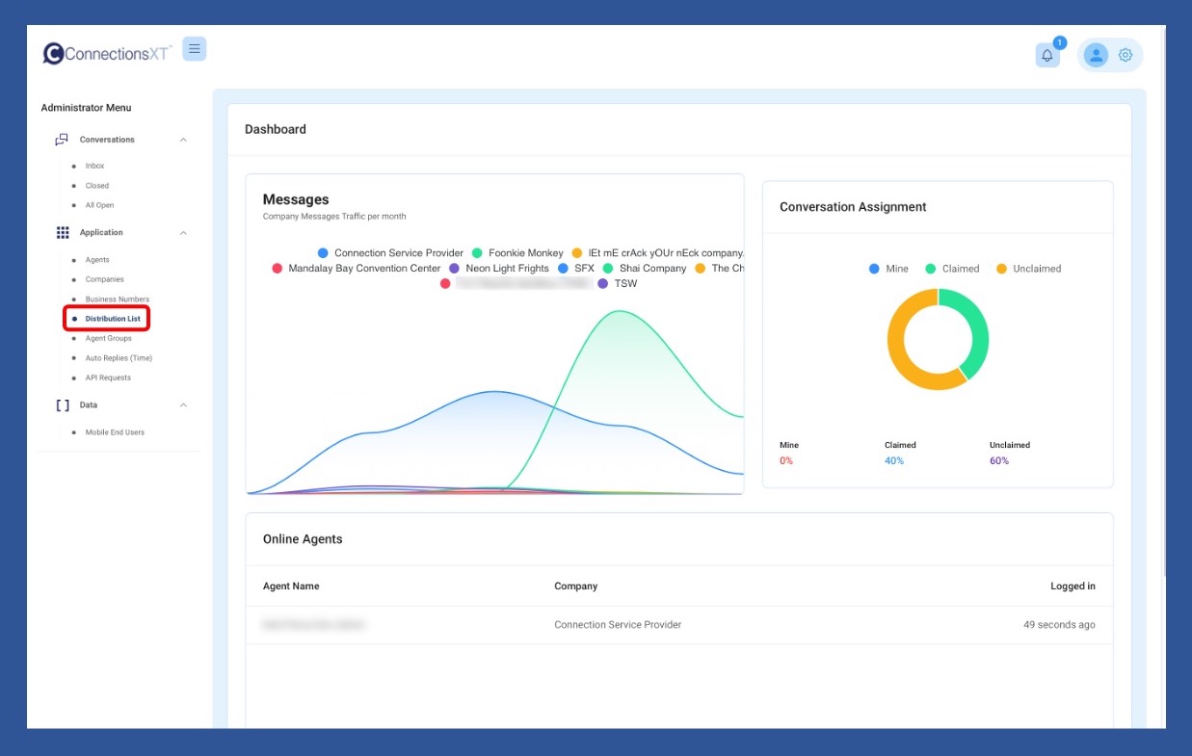This screenshot has width=1192, height=756.
Task: Open the Inbox menu item
Action: coord(94,167)
